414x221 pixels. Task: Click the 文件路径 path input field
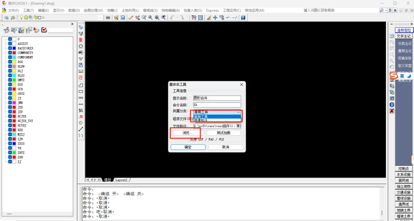click(x=217, y=126)
